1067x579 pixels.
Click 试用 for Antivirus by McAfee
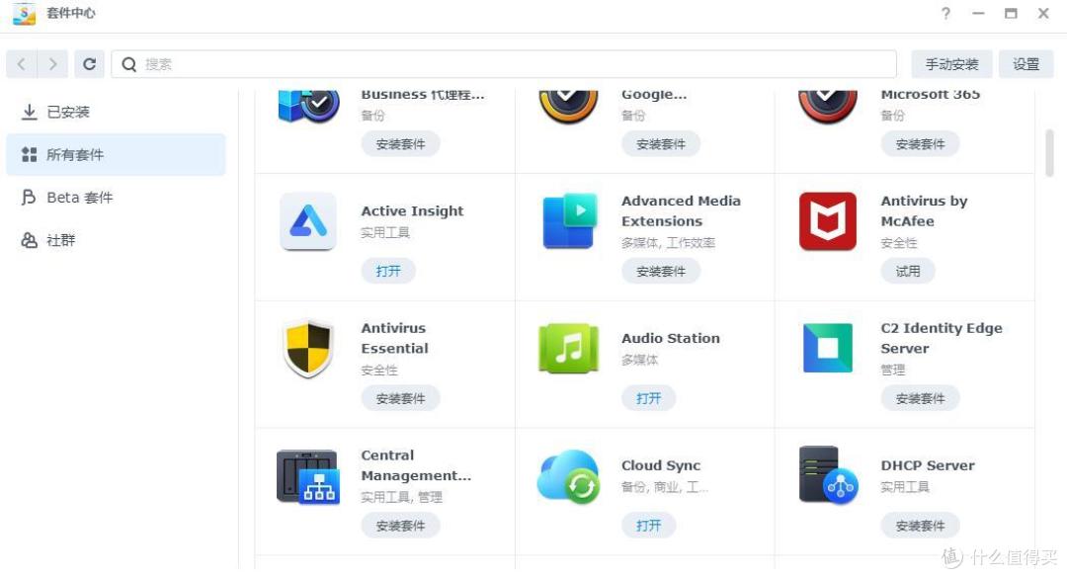point(907,271)
